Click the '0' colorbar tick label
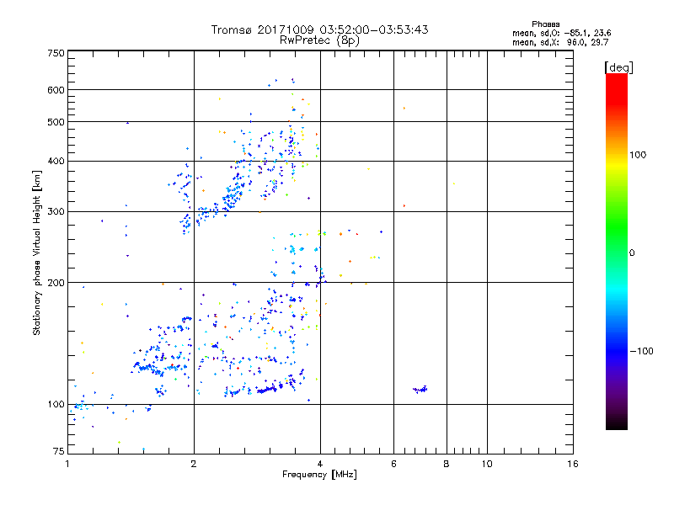The image size is (674, 505). [x=631, y=253]
